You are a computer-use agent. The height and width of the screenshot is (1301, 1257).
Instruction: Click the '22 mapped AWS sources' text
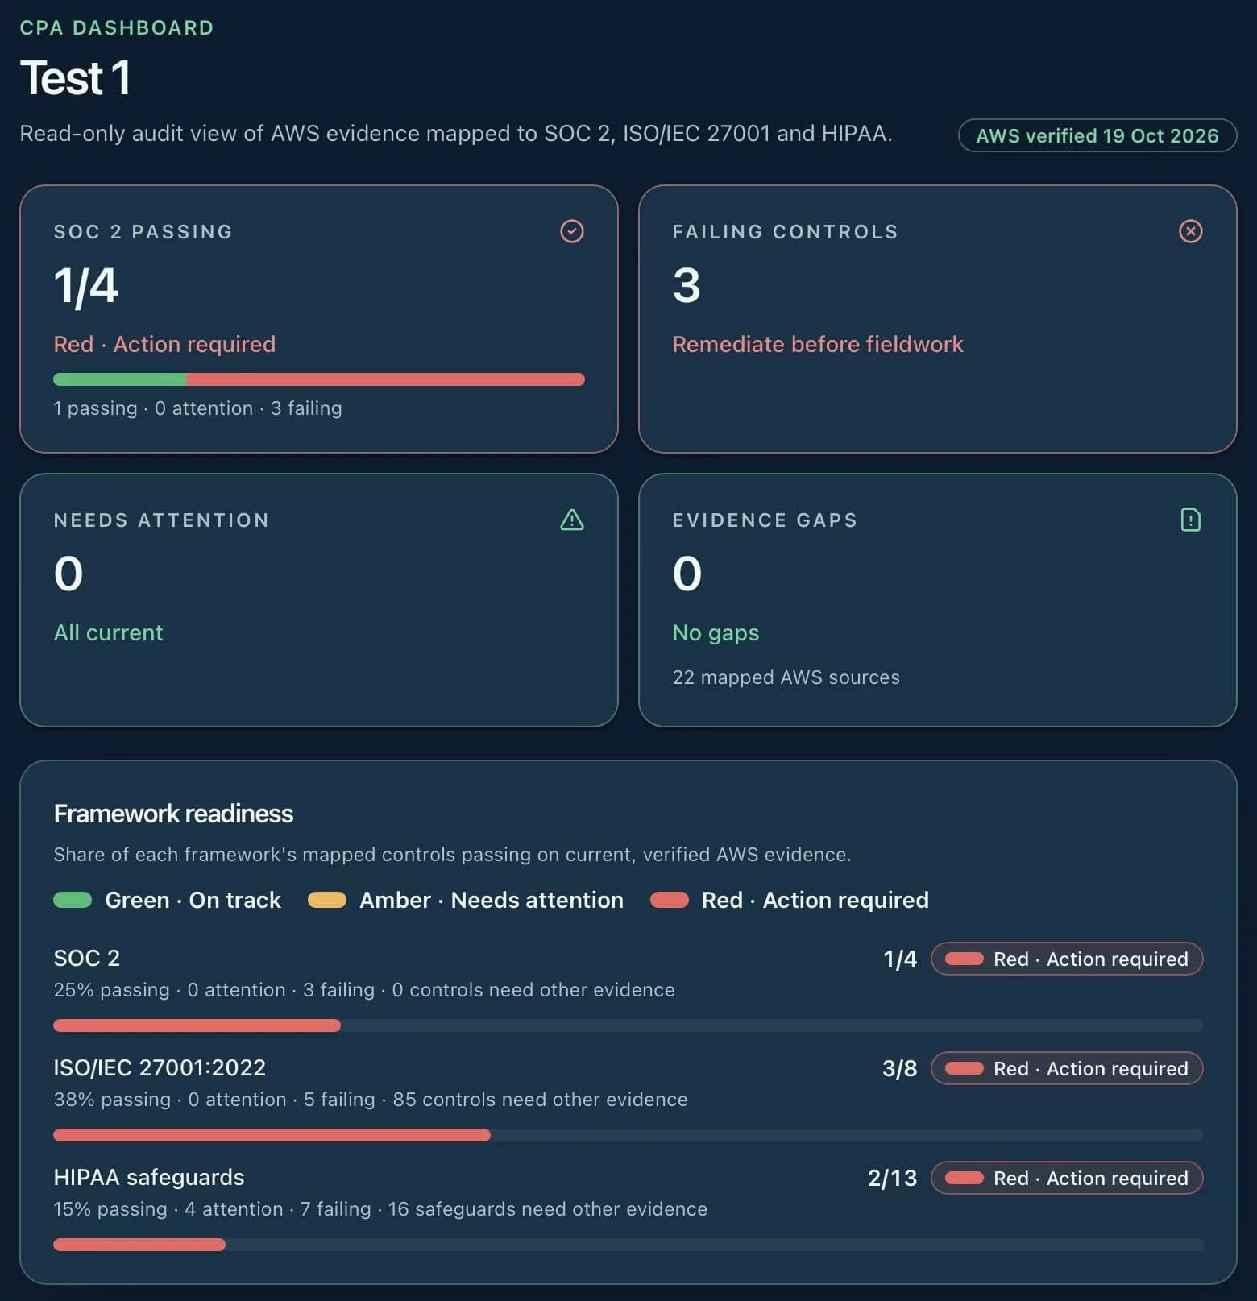pyautogui.click(x=786, y=677)
